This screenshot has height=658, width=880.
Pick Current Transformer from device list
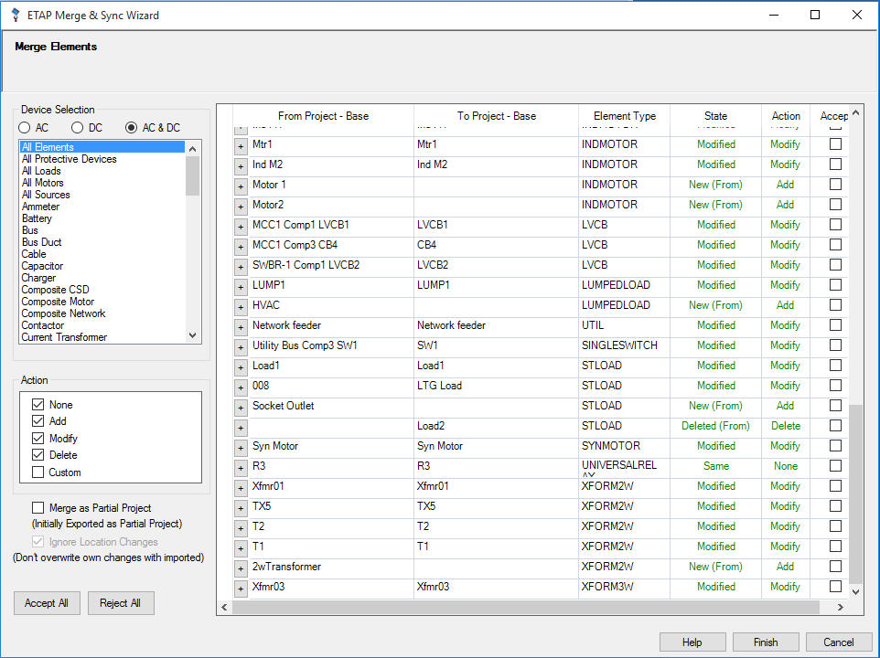pyautogui.click(x=102, y=337)
